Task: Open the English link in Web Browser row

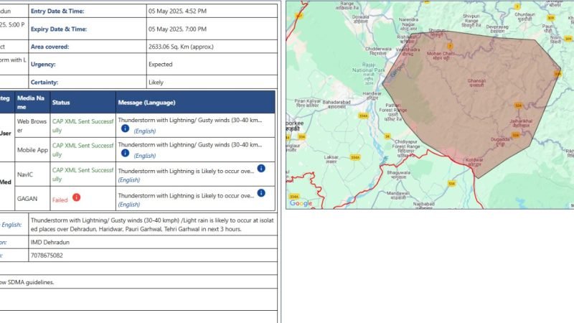Action: tap(145, 131)
